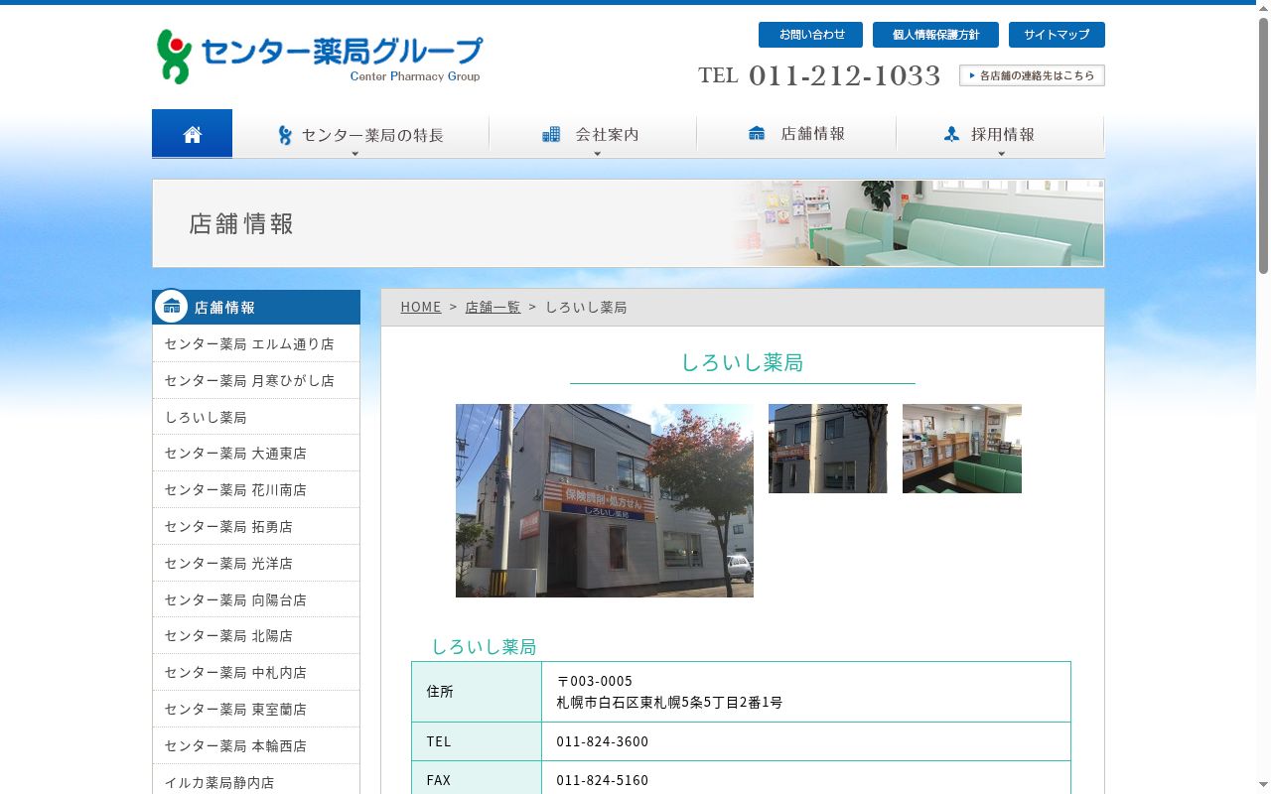
Task: Click the pharmacy interior thumbnail
Action: pos(962,449)
